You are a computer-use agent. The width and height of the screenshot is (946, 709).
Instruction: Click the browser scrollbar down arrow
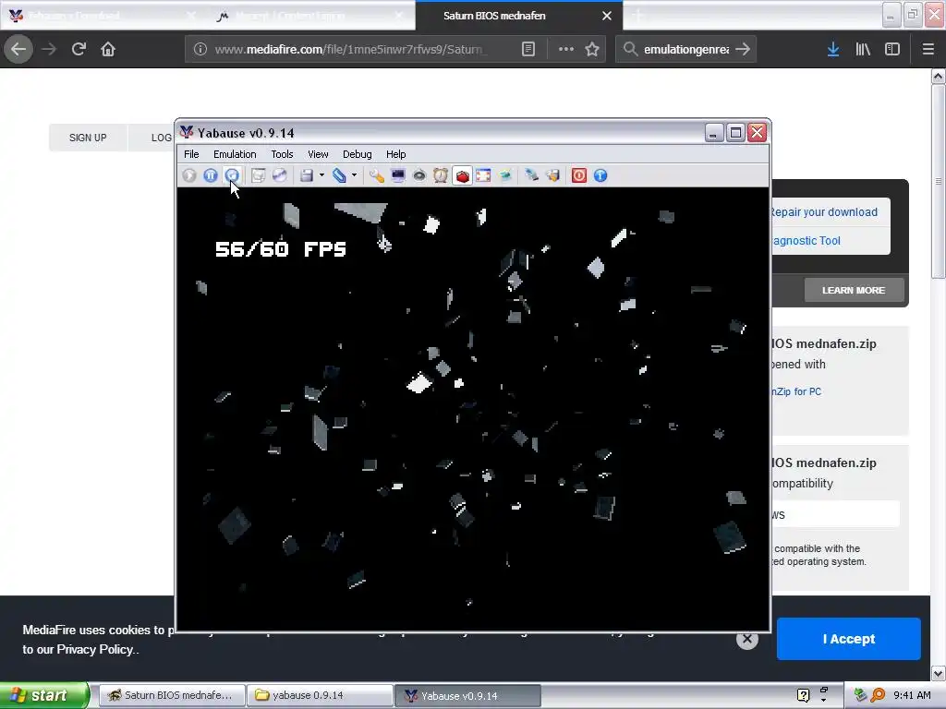(x=938, y=672)
